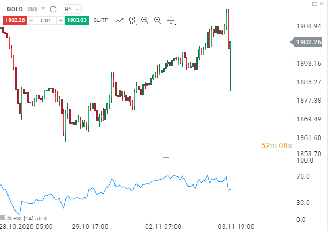Sell at the red 1902.26 price
Image resolution: width=329 pixels, height=231 pixels.
[x=14, y=20]
